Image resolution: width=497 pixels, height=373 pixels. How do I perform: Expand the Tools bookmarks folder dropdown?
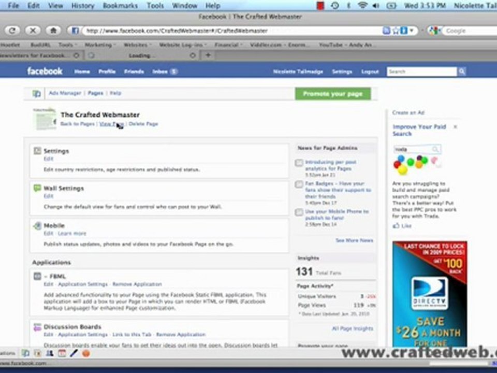67,45
